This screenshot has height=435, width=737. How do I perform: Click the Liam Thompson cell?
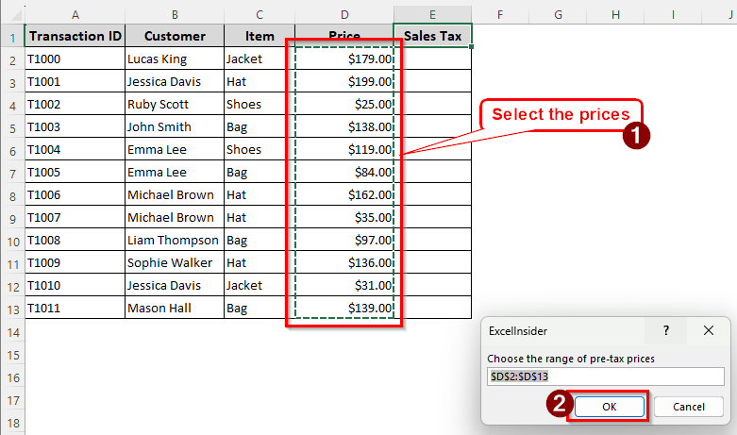(175, 240)
